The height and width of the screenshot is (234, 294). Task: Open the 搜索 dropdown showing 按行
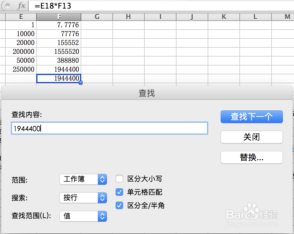tap(83, 198)
